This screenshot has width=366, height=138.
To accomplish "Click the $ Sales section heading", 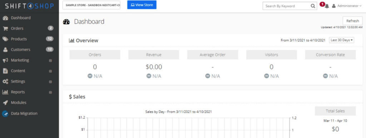I will (77, 97).
